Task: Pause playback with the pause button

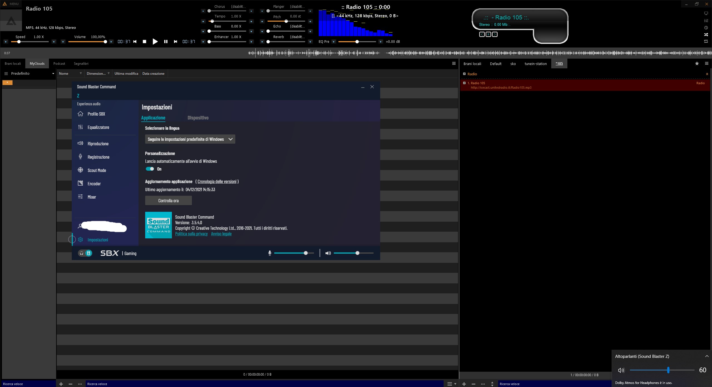Action: 166,42
